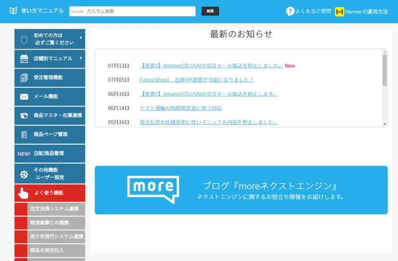Click the 最新のお知らせ heading
Image resolution: width=398 pixels, height=261 pixels.
[241, 34]
